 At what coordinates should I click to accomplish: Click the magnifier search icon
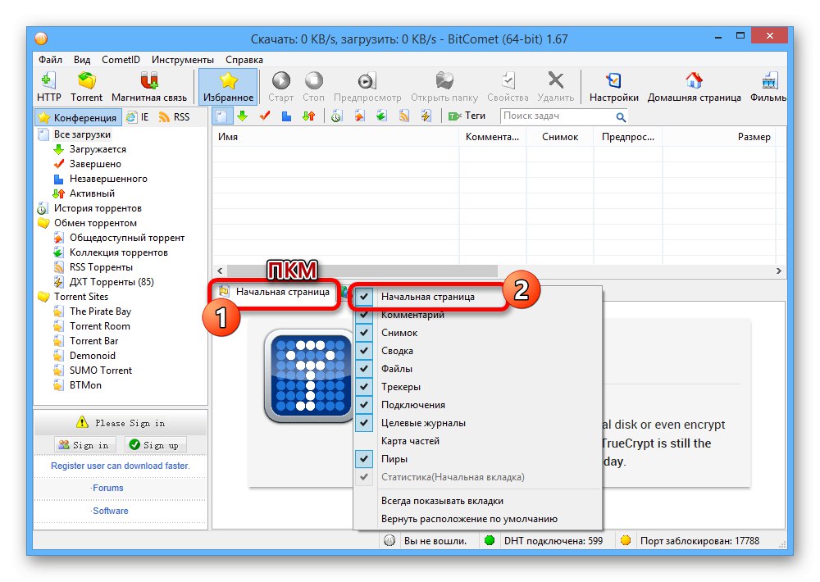point(620,116)
